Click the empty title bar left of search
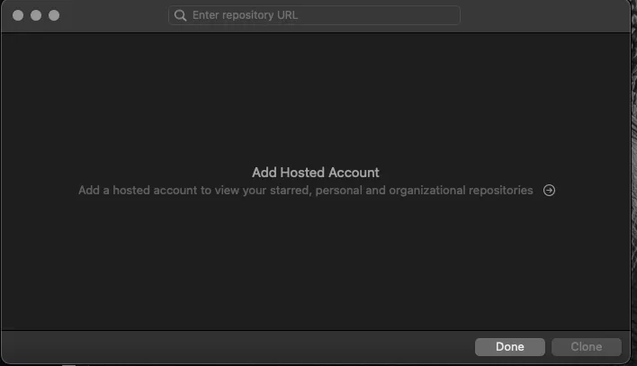Screen dimensions: 637x366 point(113,15)
